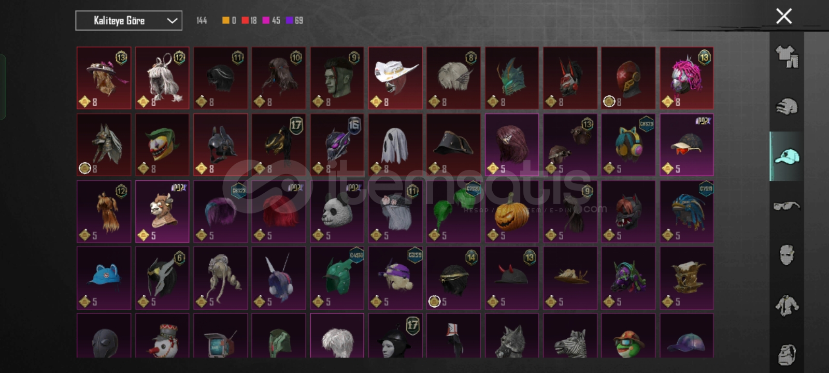Open the jacket category icon

(x=787, y=305)
